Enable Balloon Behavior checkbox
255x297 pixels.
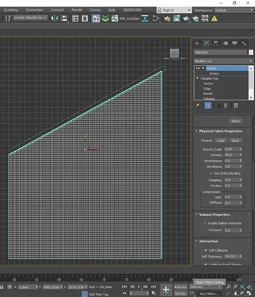coord(205,223)
